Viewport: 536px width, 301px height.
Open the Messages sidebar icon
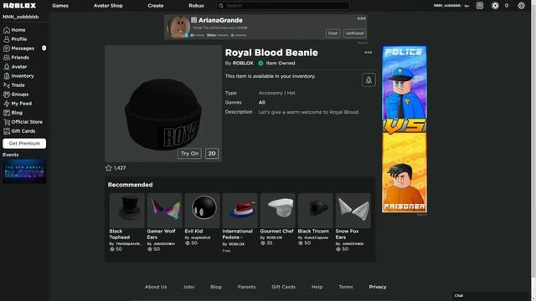point(7,48)
